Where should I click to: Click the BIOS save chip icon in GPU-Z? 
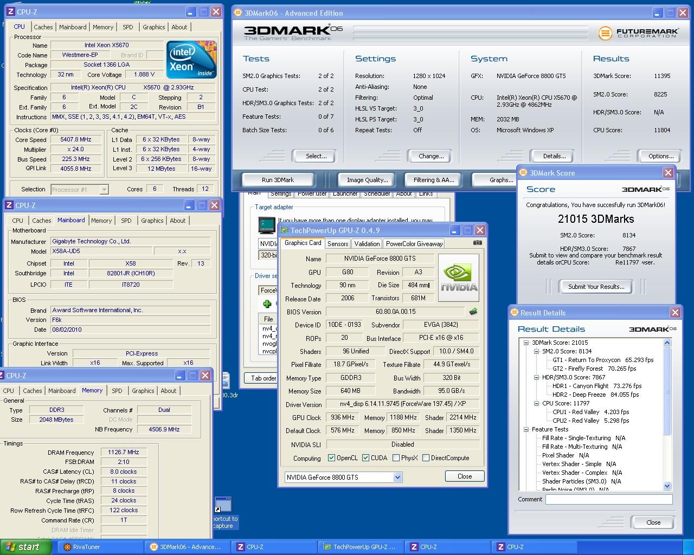pos(473,312)
